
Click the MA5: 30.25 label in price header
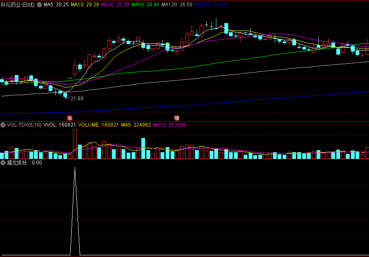tap(56, 5)
